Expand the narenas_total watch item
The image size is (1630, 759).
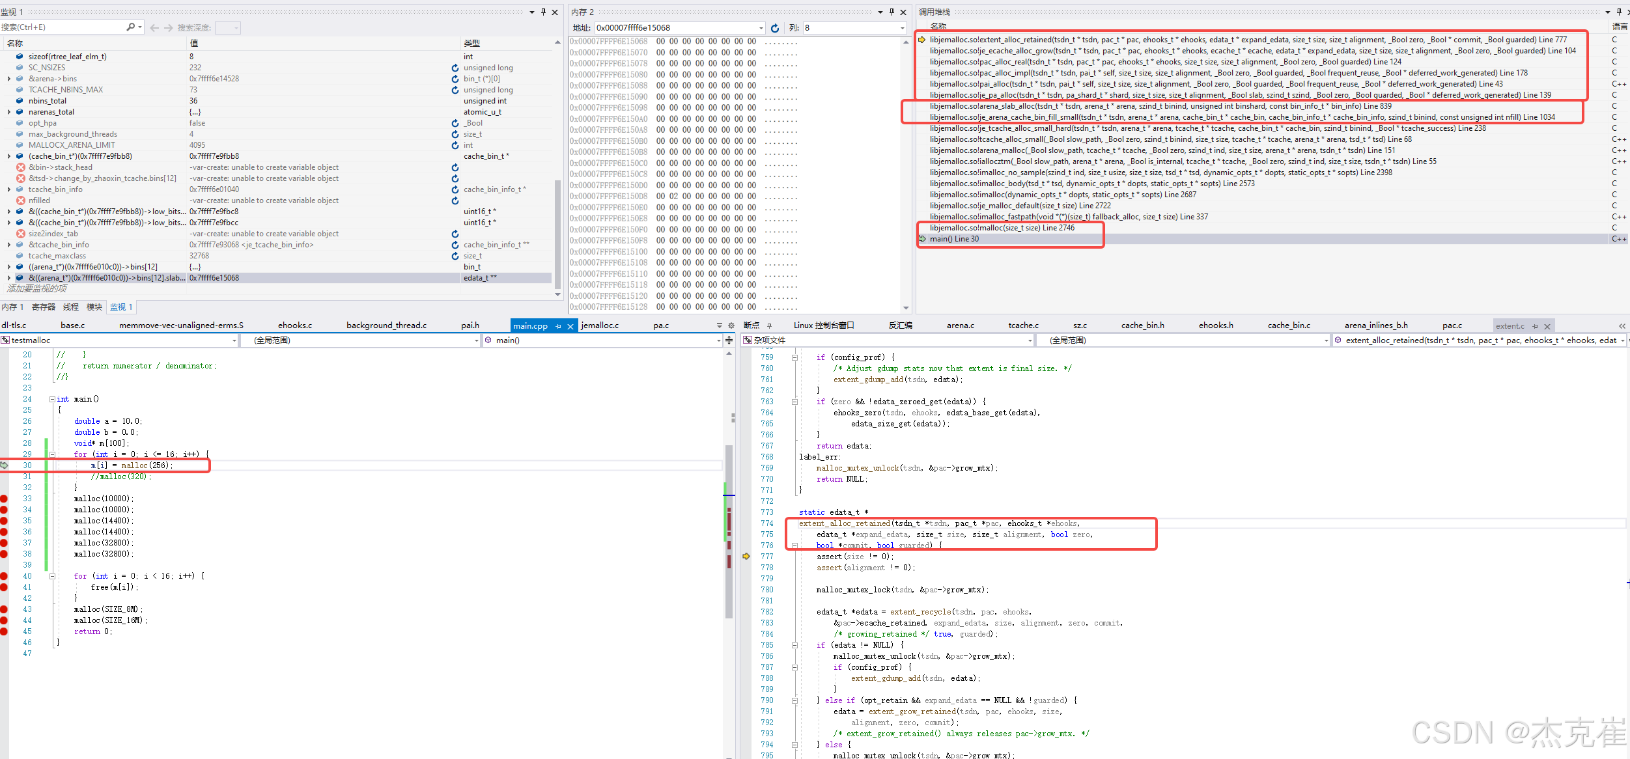point(8,111)
